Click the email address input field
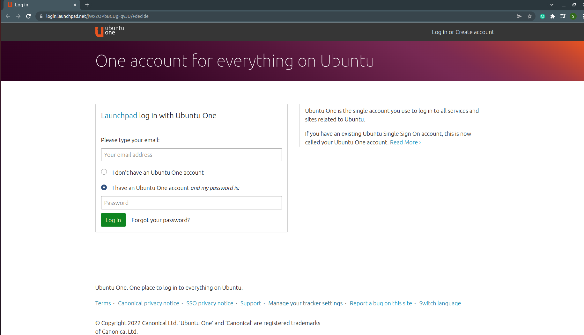 pyautogui.click(x=191, y=155)
